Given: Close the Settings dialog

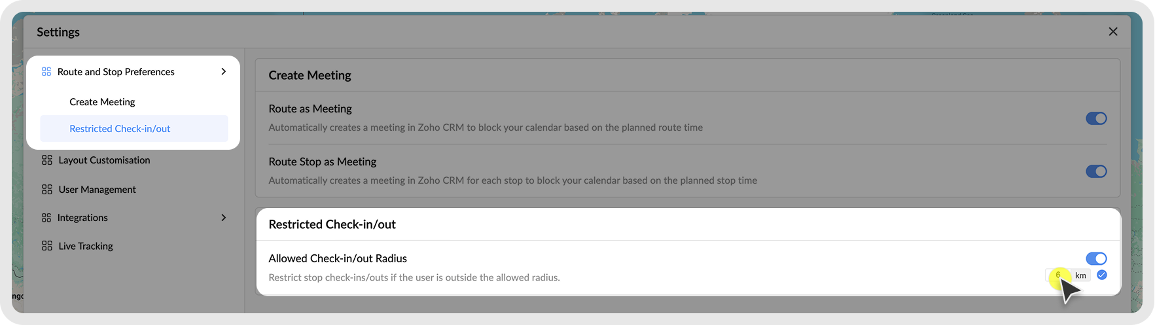Looking at the screenshot, I should [x=1112, y=32].
